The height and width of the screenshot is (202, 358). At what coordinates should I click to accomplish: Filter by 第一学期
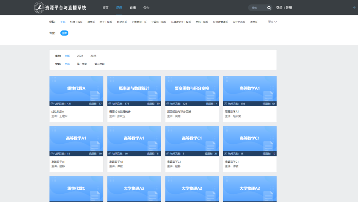(x=82, y=64)
